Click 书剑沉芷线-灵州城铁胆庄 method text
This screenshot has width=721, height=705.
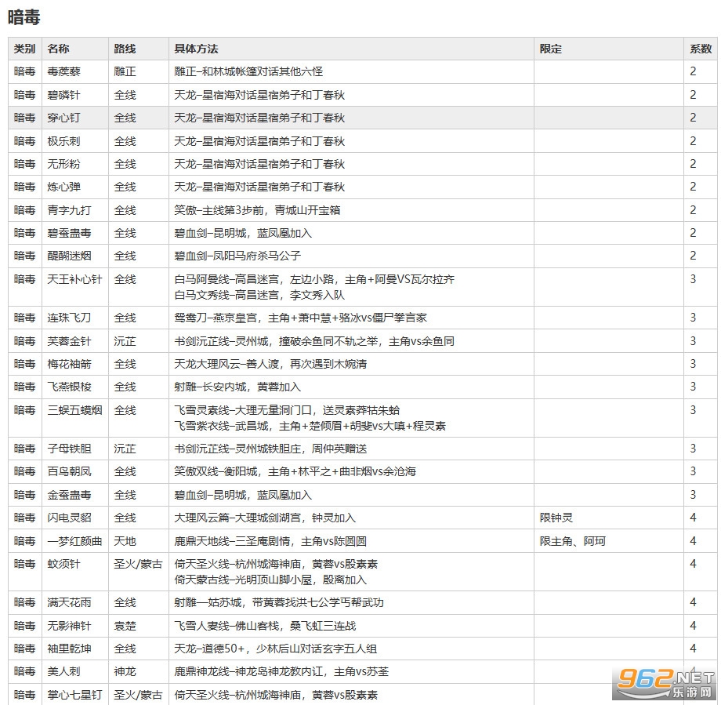[270, 449]
